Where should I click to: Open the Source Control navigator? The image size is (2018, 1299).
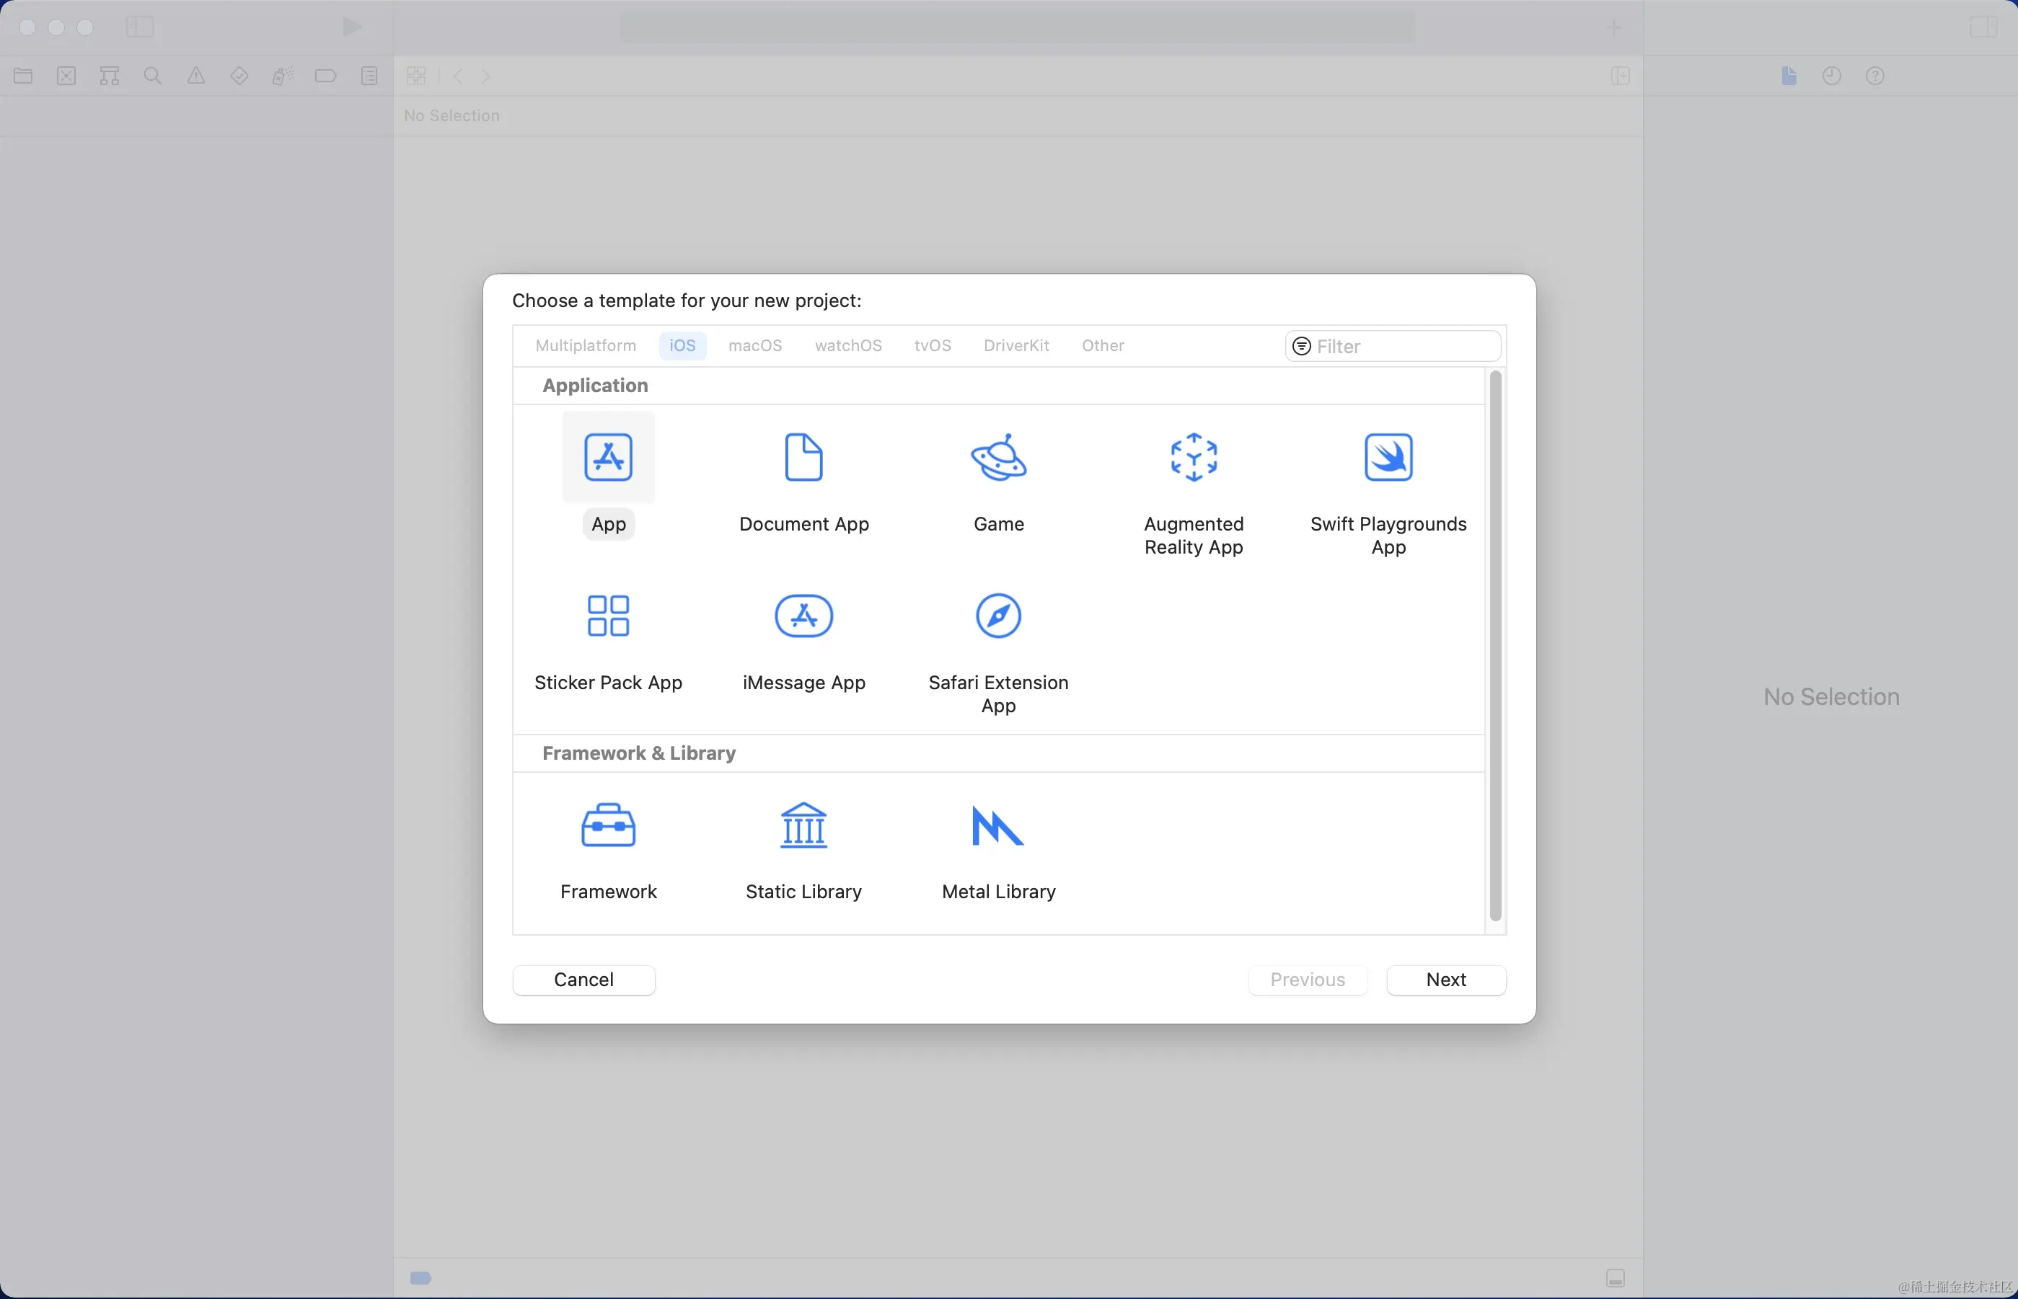pos(66,76)
